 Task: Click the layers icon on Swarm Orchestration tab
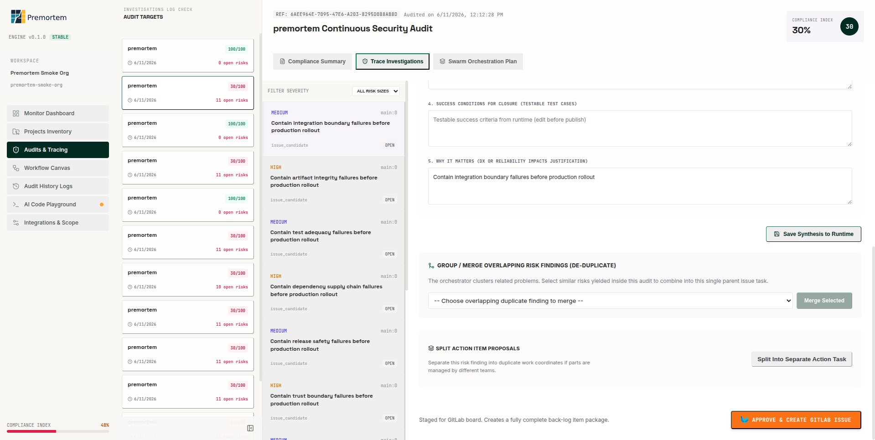point(442,61)
